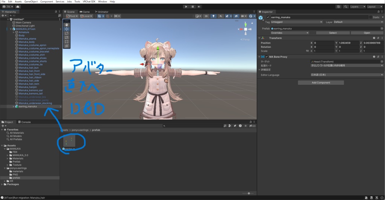Open the scene draw mode selector
This screenshot has height=200, width=385.
click(x=198, y=16)
